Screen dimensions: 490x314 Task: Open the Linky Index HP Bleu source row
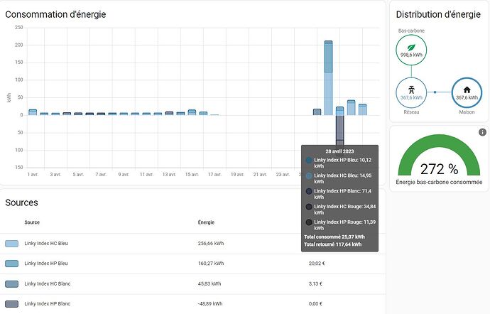[x=193, y=264]
